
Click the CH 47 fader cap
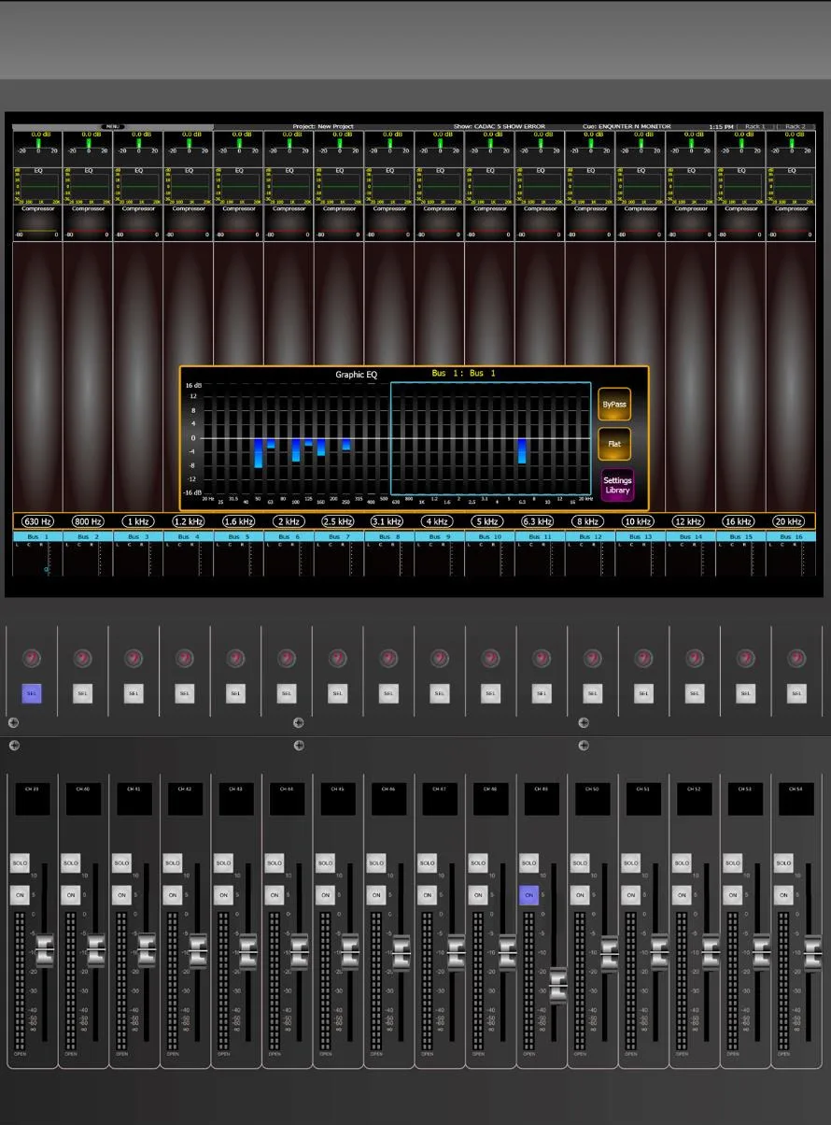click(456, 952)
